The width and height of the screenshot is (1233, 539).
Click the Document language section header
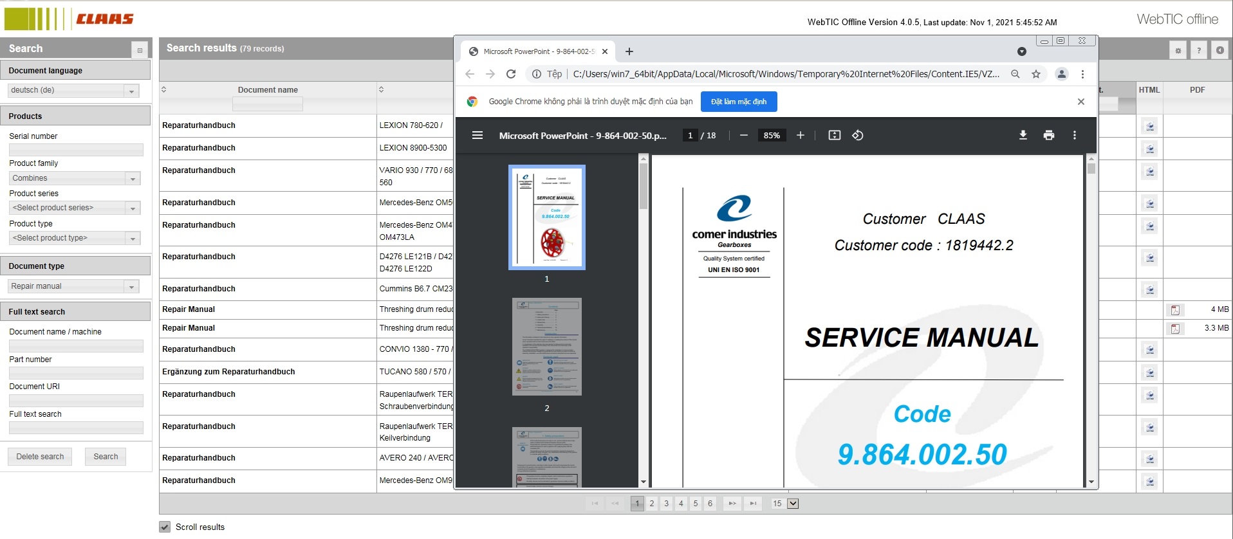(x=75, y=70)
